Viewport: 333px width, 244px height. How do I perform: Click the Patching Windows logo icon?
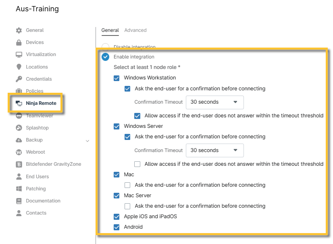click(19, 189)
